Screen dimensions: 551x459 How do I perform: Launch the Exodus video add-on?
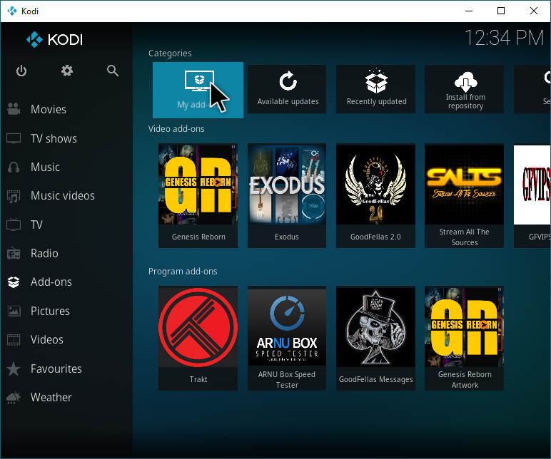point(287,196)
